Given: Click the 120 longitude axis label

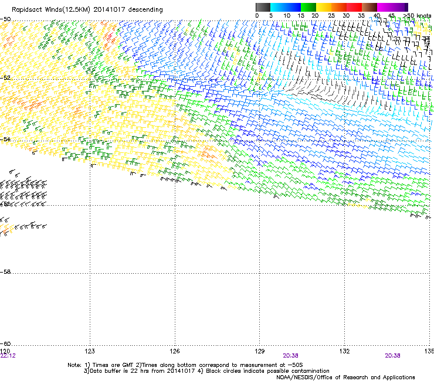Looking at the screenshot, I should [x=5, y=351].
